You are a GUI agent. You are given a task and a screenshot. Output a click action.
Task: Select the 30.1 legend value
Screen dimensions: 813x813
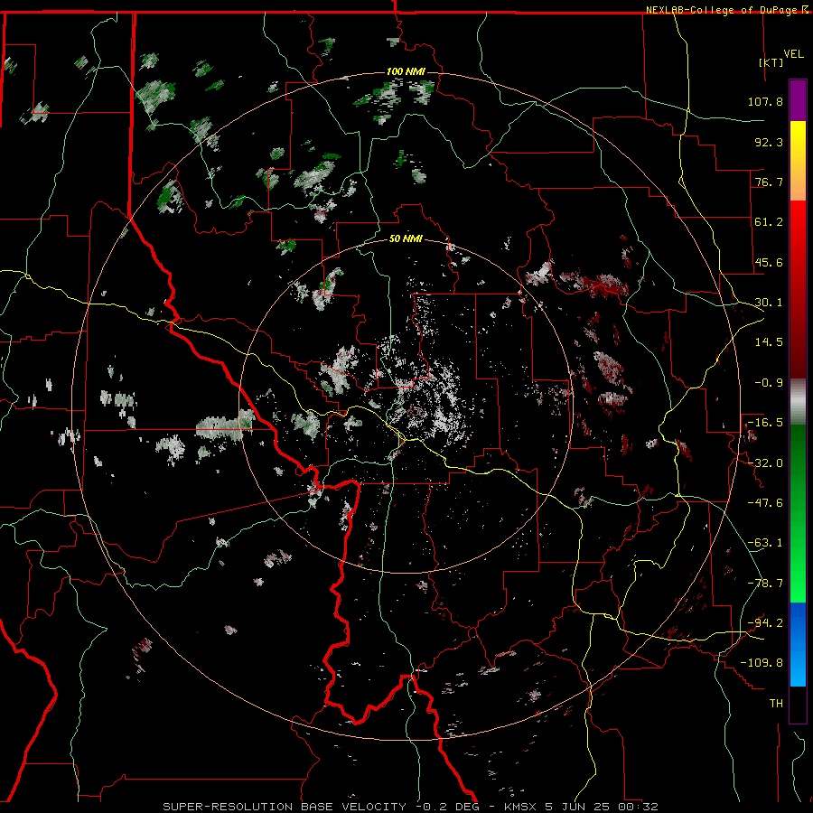pos(769,303)
